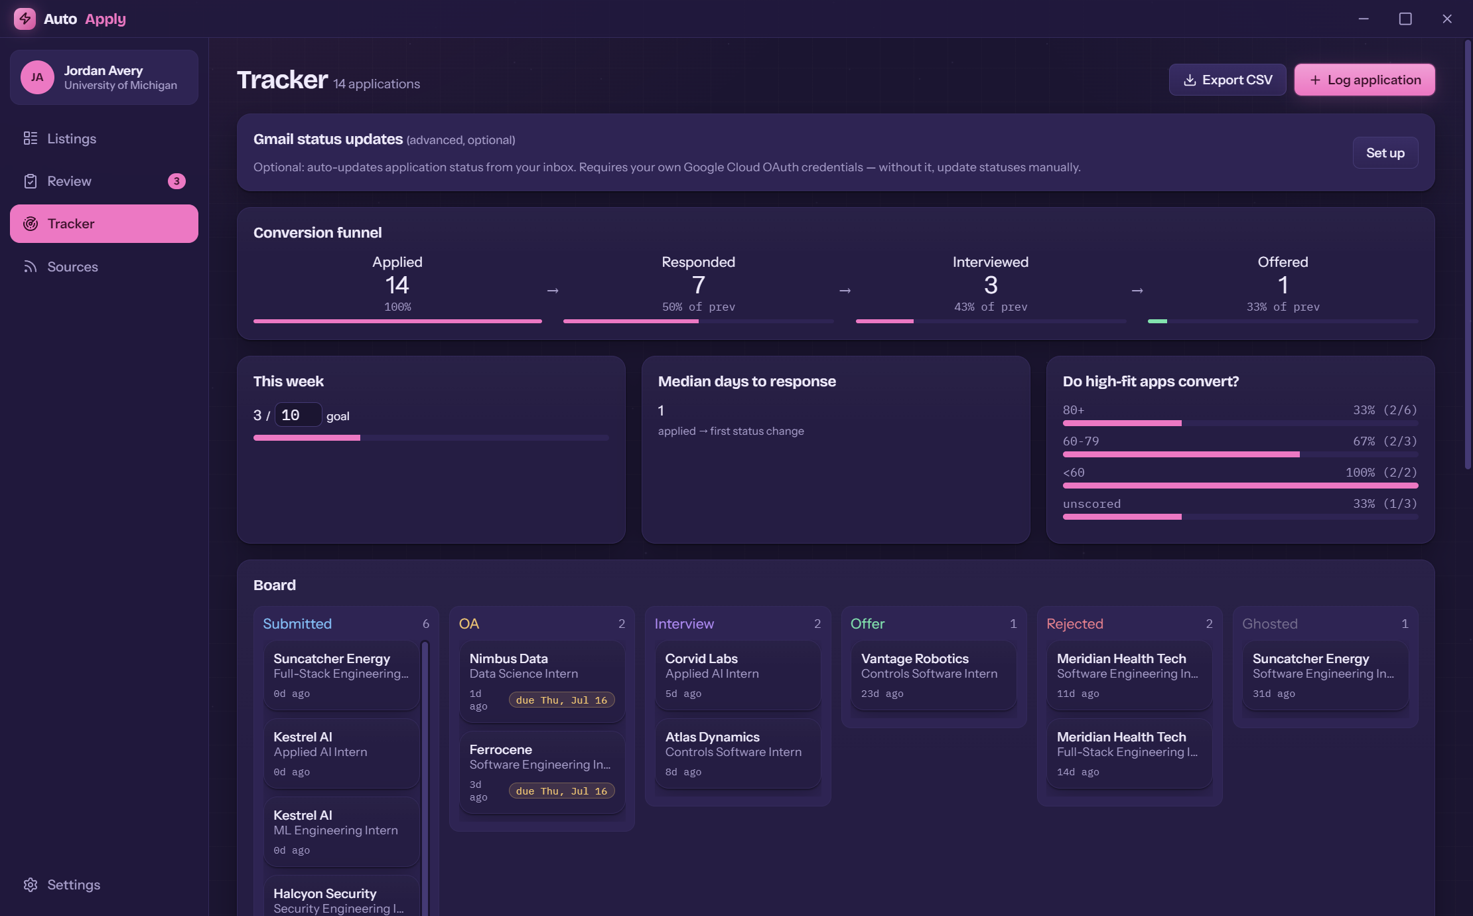This screenshot has height=916, width=1473.
Task: Open Halcyon Security card
Action: 342,896
